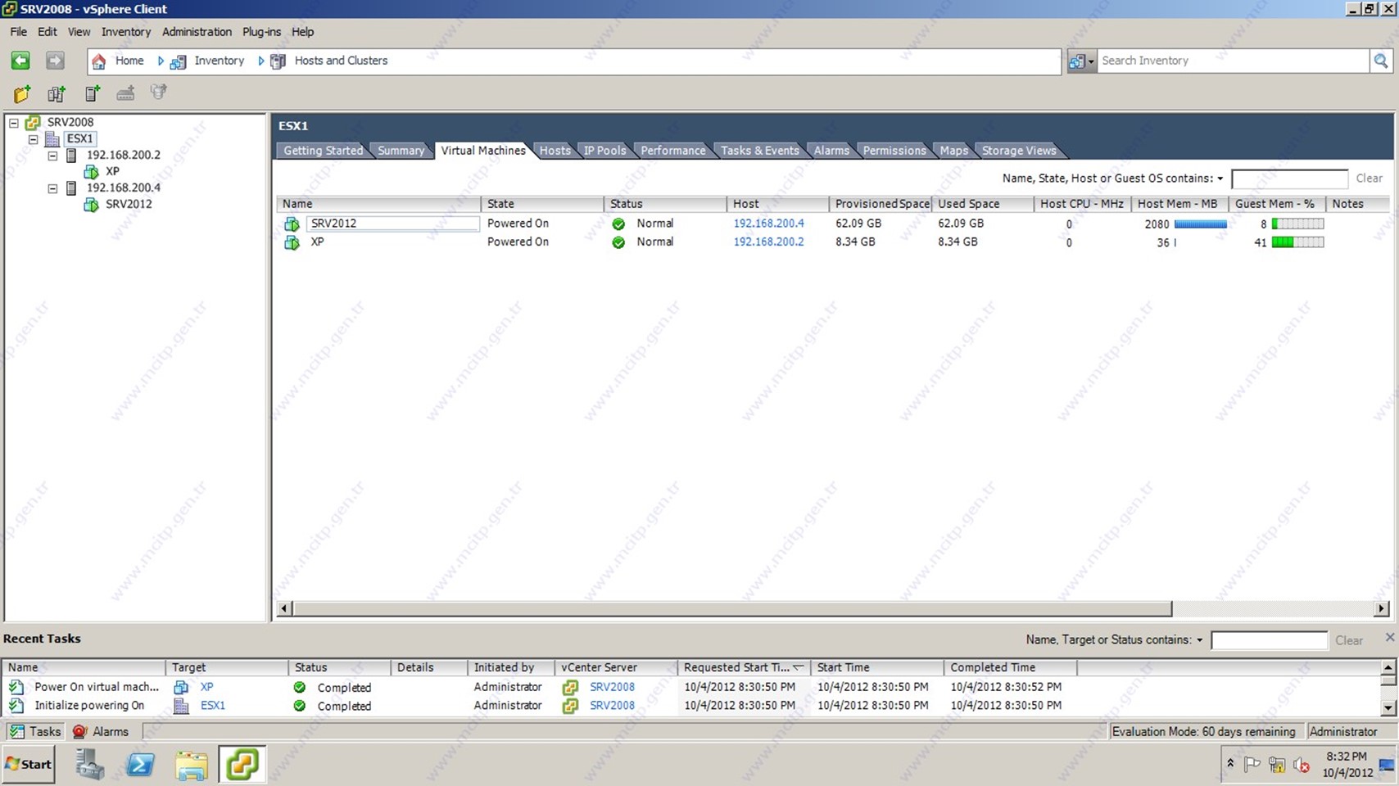Click the XP VM icon in the table
The height and width of the screenshot is (786, 1399).
click(x=292, y=242)
